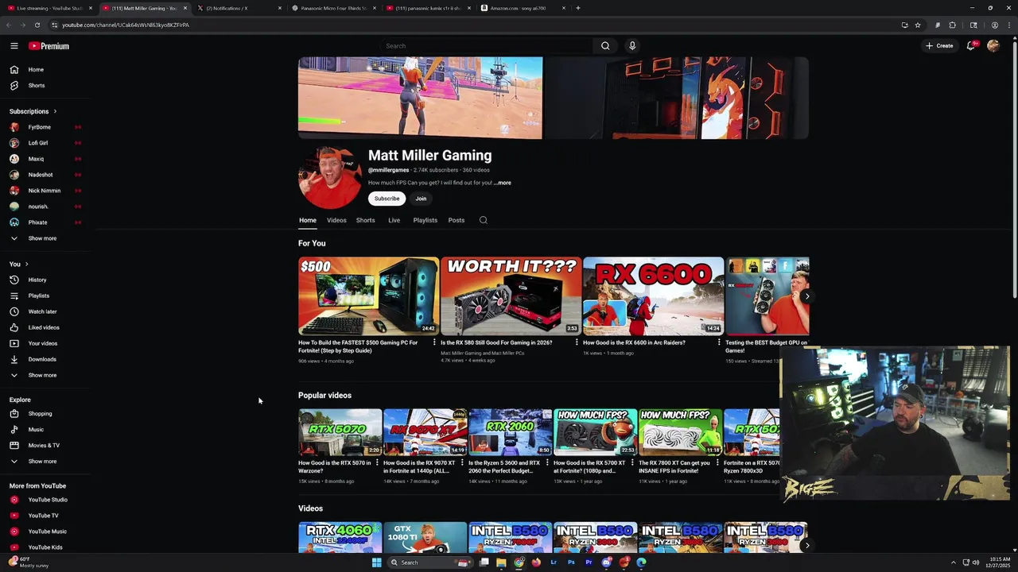Advance the For You carousel arrow
This screenshot has height=572, width=1018.
(806, 296)
